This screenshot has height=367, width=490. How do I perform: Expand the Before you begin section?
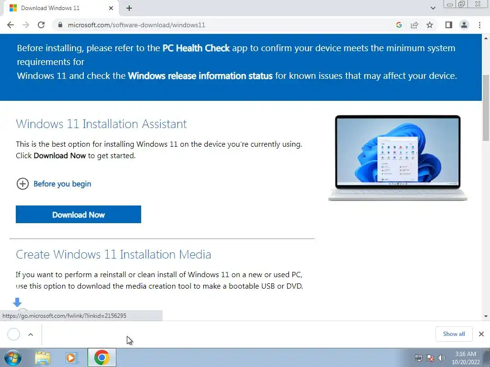[x=54, y=184]
